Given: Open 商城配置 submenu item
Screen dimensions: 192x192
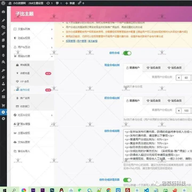Looking at the screenshot, I should pos(33,65).
